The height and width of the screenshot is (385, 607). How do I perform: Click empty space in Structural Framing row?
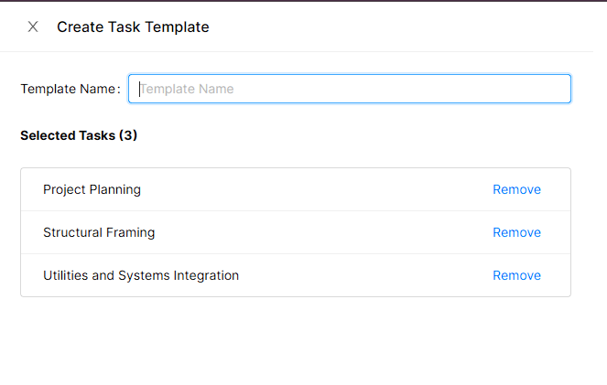pos(320,232)
